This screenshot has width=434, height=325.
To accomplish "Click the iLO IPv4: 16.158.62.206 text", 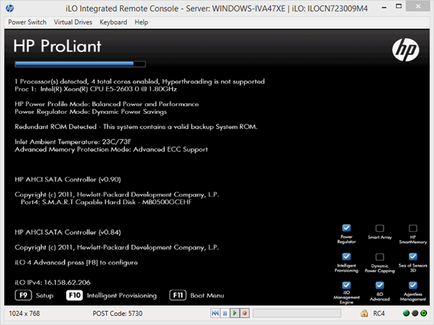I will 53,283.
